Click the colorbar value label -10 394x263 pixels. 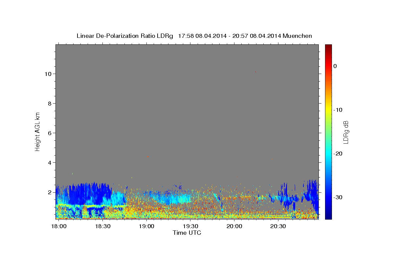pos(337,110)
